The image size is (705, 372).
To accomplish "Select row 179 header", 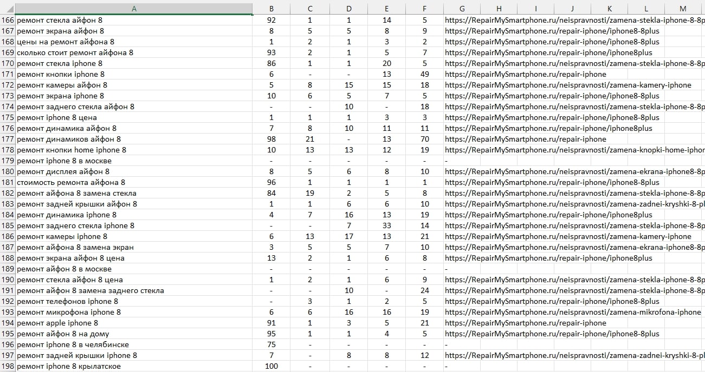I will click(x=8, y=161).
